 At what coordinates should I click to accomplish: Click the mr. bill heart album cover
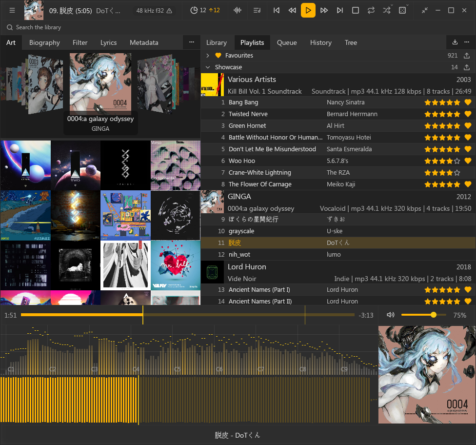tap(176, 265)
